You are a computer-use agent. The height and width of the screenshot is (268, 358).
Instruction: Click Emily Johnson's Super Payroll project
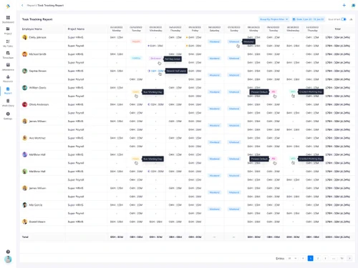76,46
